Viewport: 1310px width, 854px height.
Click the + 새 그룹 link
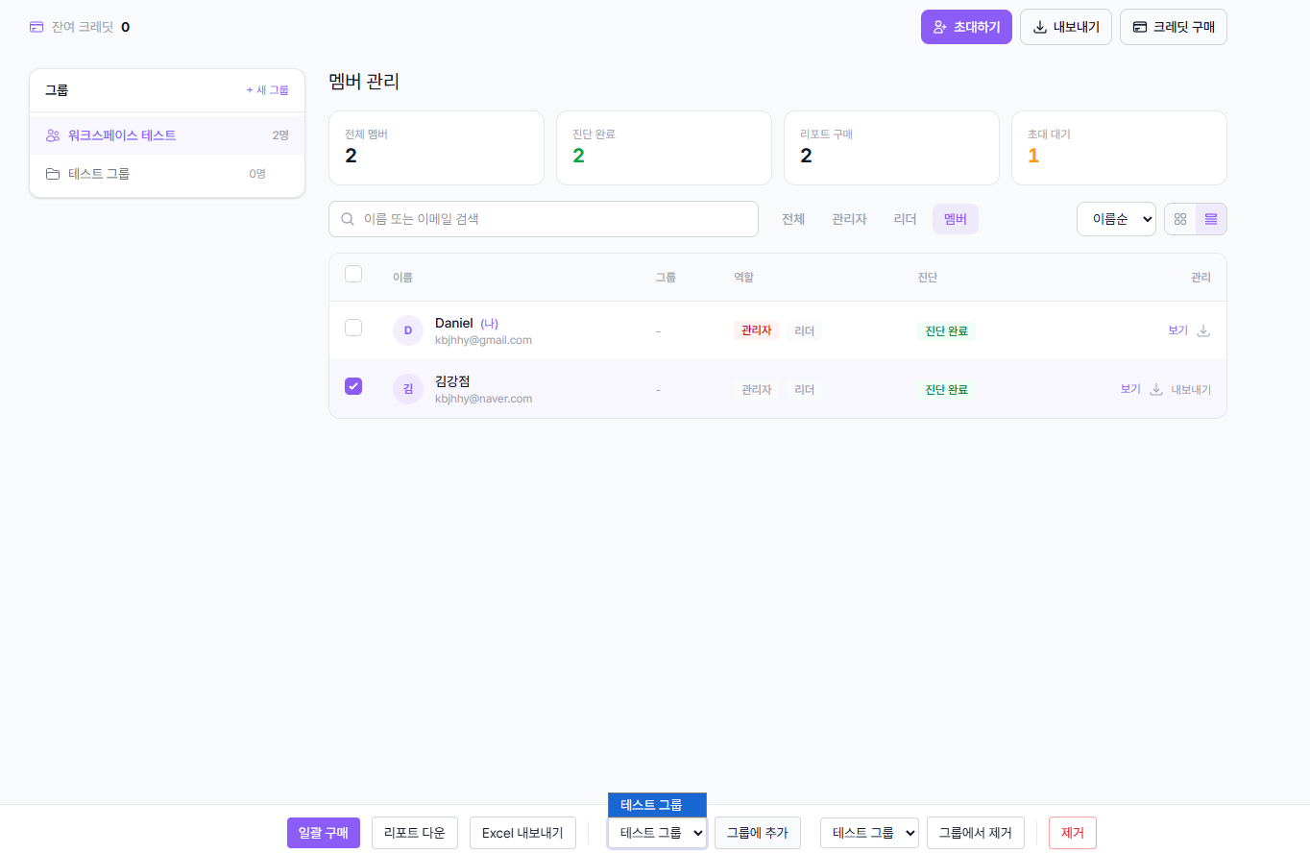(x=267, y=90)
